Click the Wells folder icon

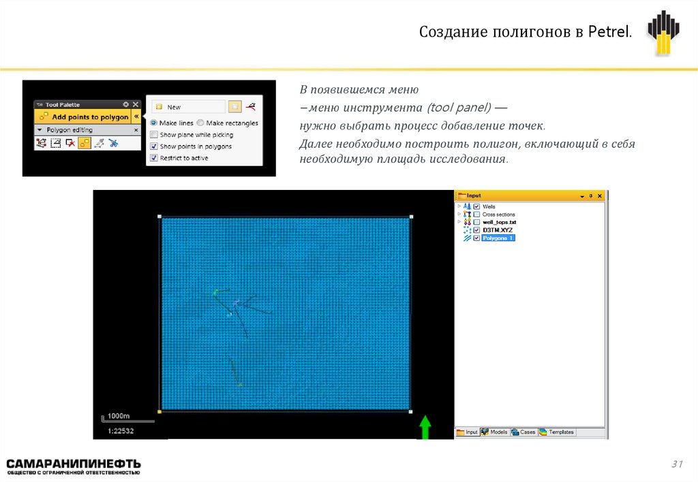click(467, 206)
